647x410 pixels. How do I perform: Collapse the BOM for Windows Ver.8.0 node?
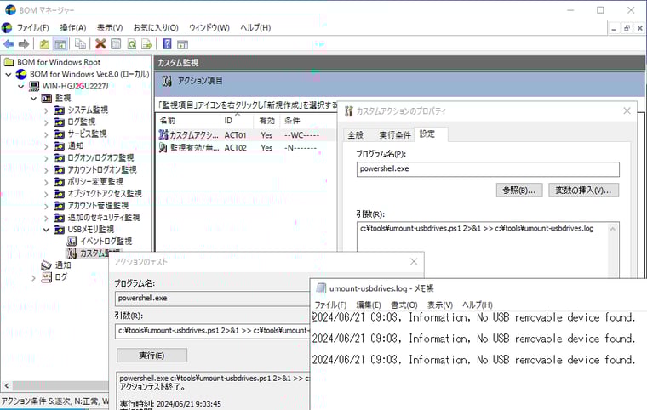(9, 75)
